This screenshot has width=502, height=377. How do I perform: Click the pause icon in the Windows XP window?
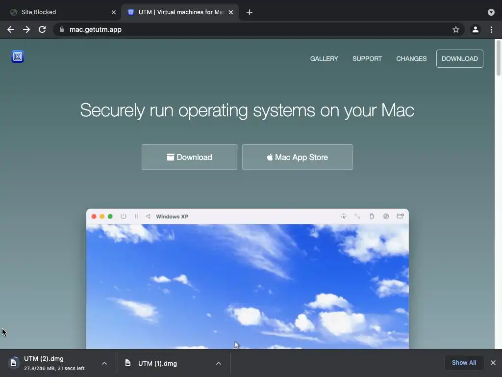click(x=136, y=216)
